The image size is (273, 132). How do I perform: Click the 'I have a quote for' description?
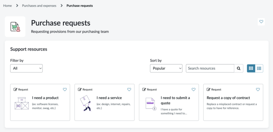pos(174,111)
